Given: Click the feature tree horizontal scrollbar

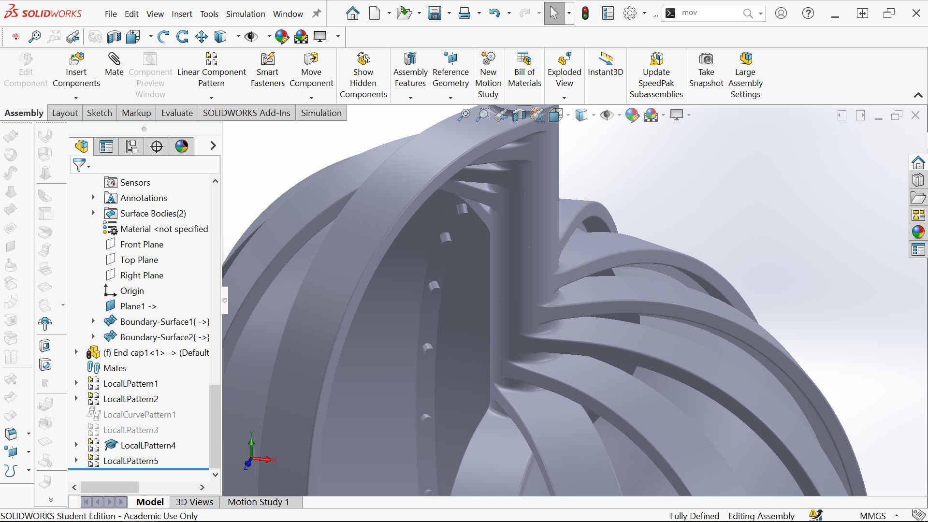Looking at the screenshot, I should [x=110, y=487].
